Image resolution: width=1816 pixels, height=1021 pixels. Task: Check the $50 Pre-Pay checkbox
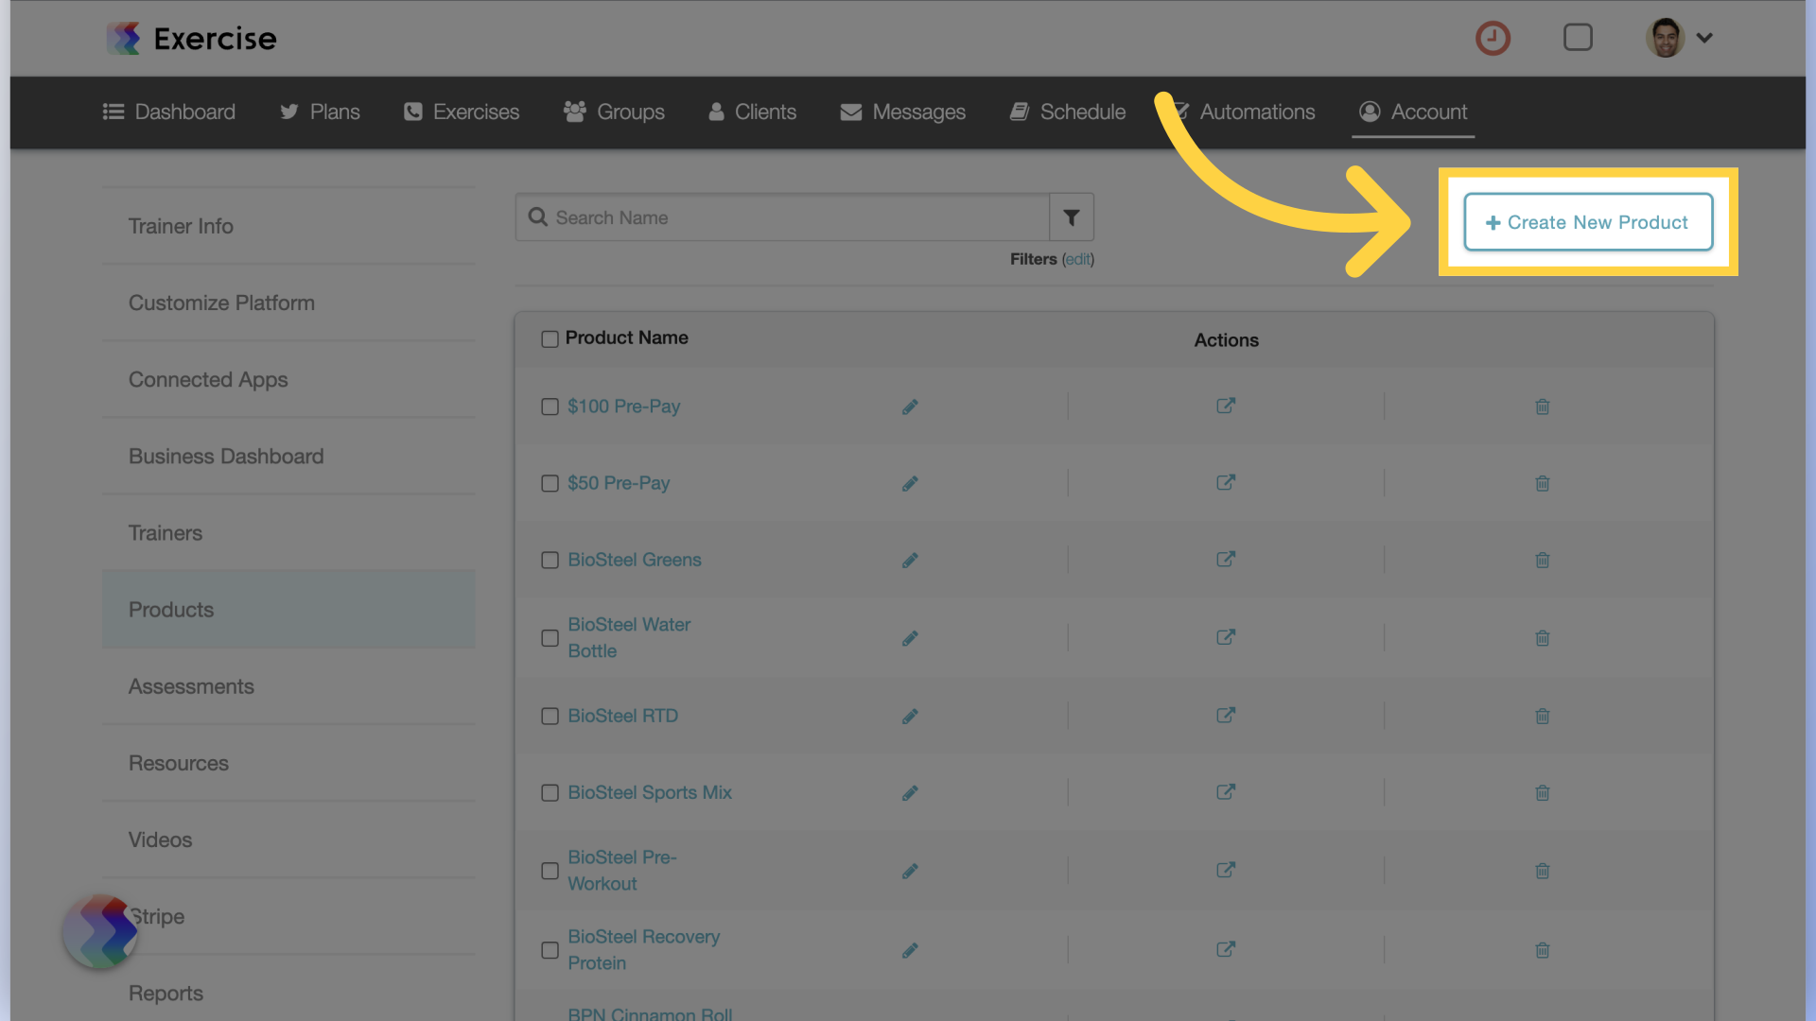(x=550, y=483)
